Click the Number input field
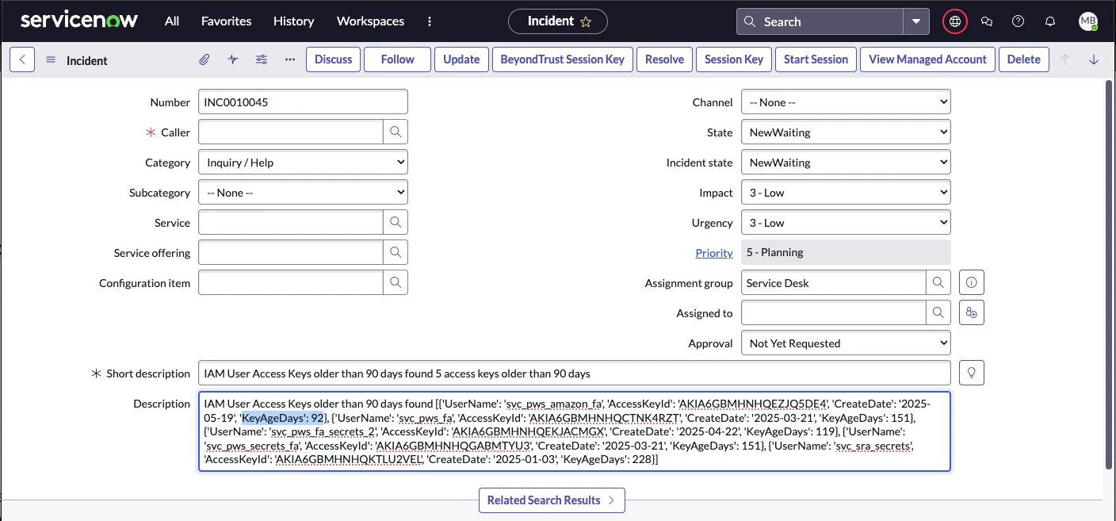This screenshot has width=1116, height=521. tap(303, 102)
